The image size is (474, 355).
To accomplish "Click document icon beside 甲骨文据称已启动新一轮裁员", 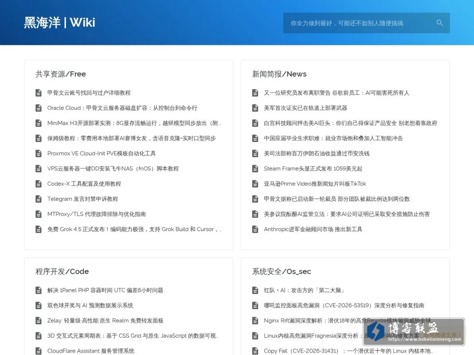I will [255, 199].
